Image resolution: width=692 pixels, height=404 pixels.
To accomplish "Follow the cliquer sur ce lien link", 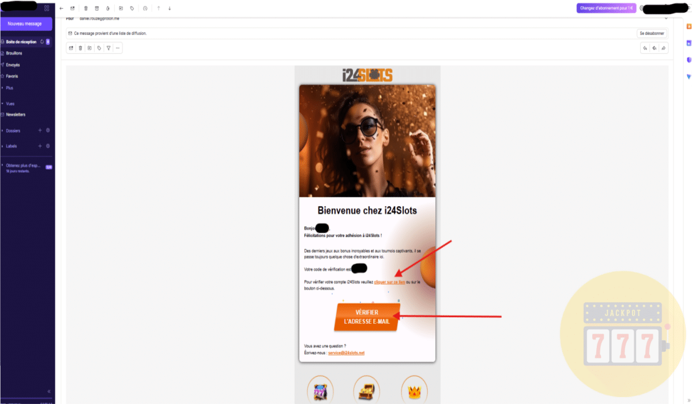I will [x=389, y=282].
